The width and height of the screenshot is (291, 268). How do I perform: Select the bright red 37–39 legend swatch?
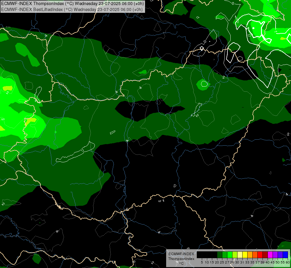260,255
